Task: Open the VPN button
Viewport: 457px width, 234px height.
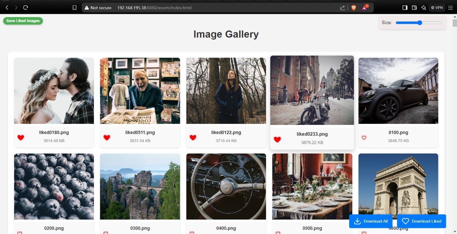Action: pyautogui.click(x=437, y=7)
